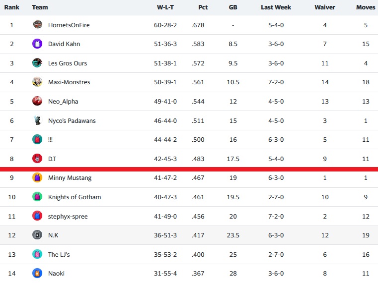The width and height of the screenshot is (378, 283).
Task: Click the Moves column header
Action: coord(366,7)
